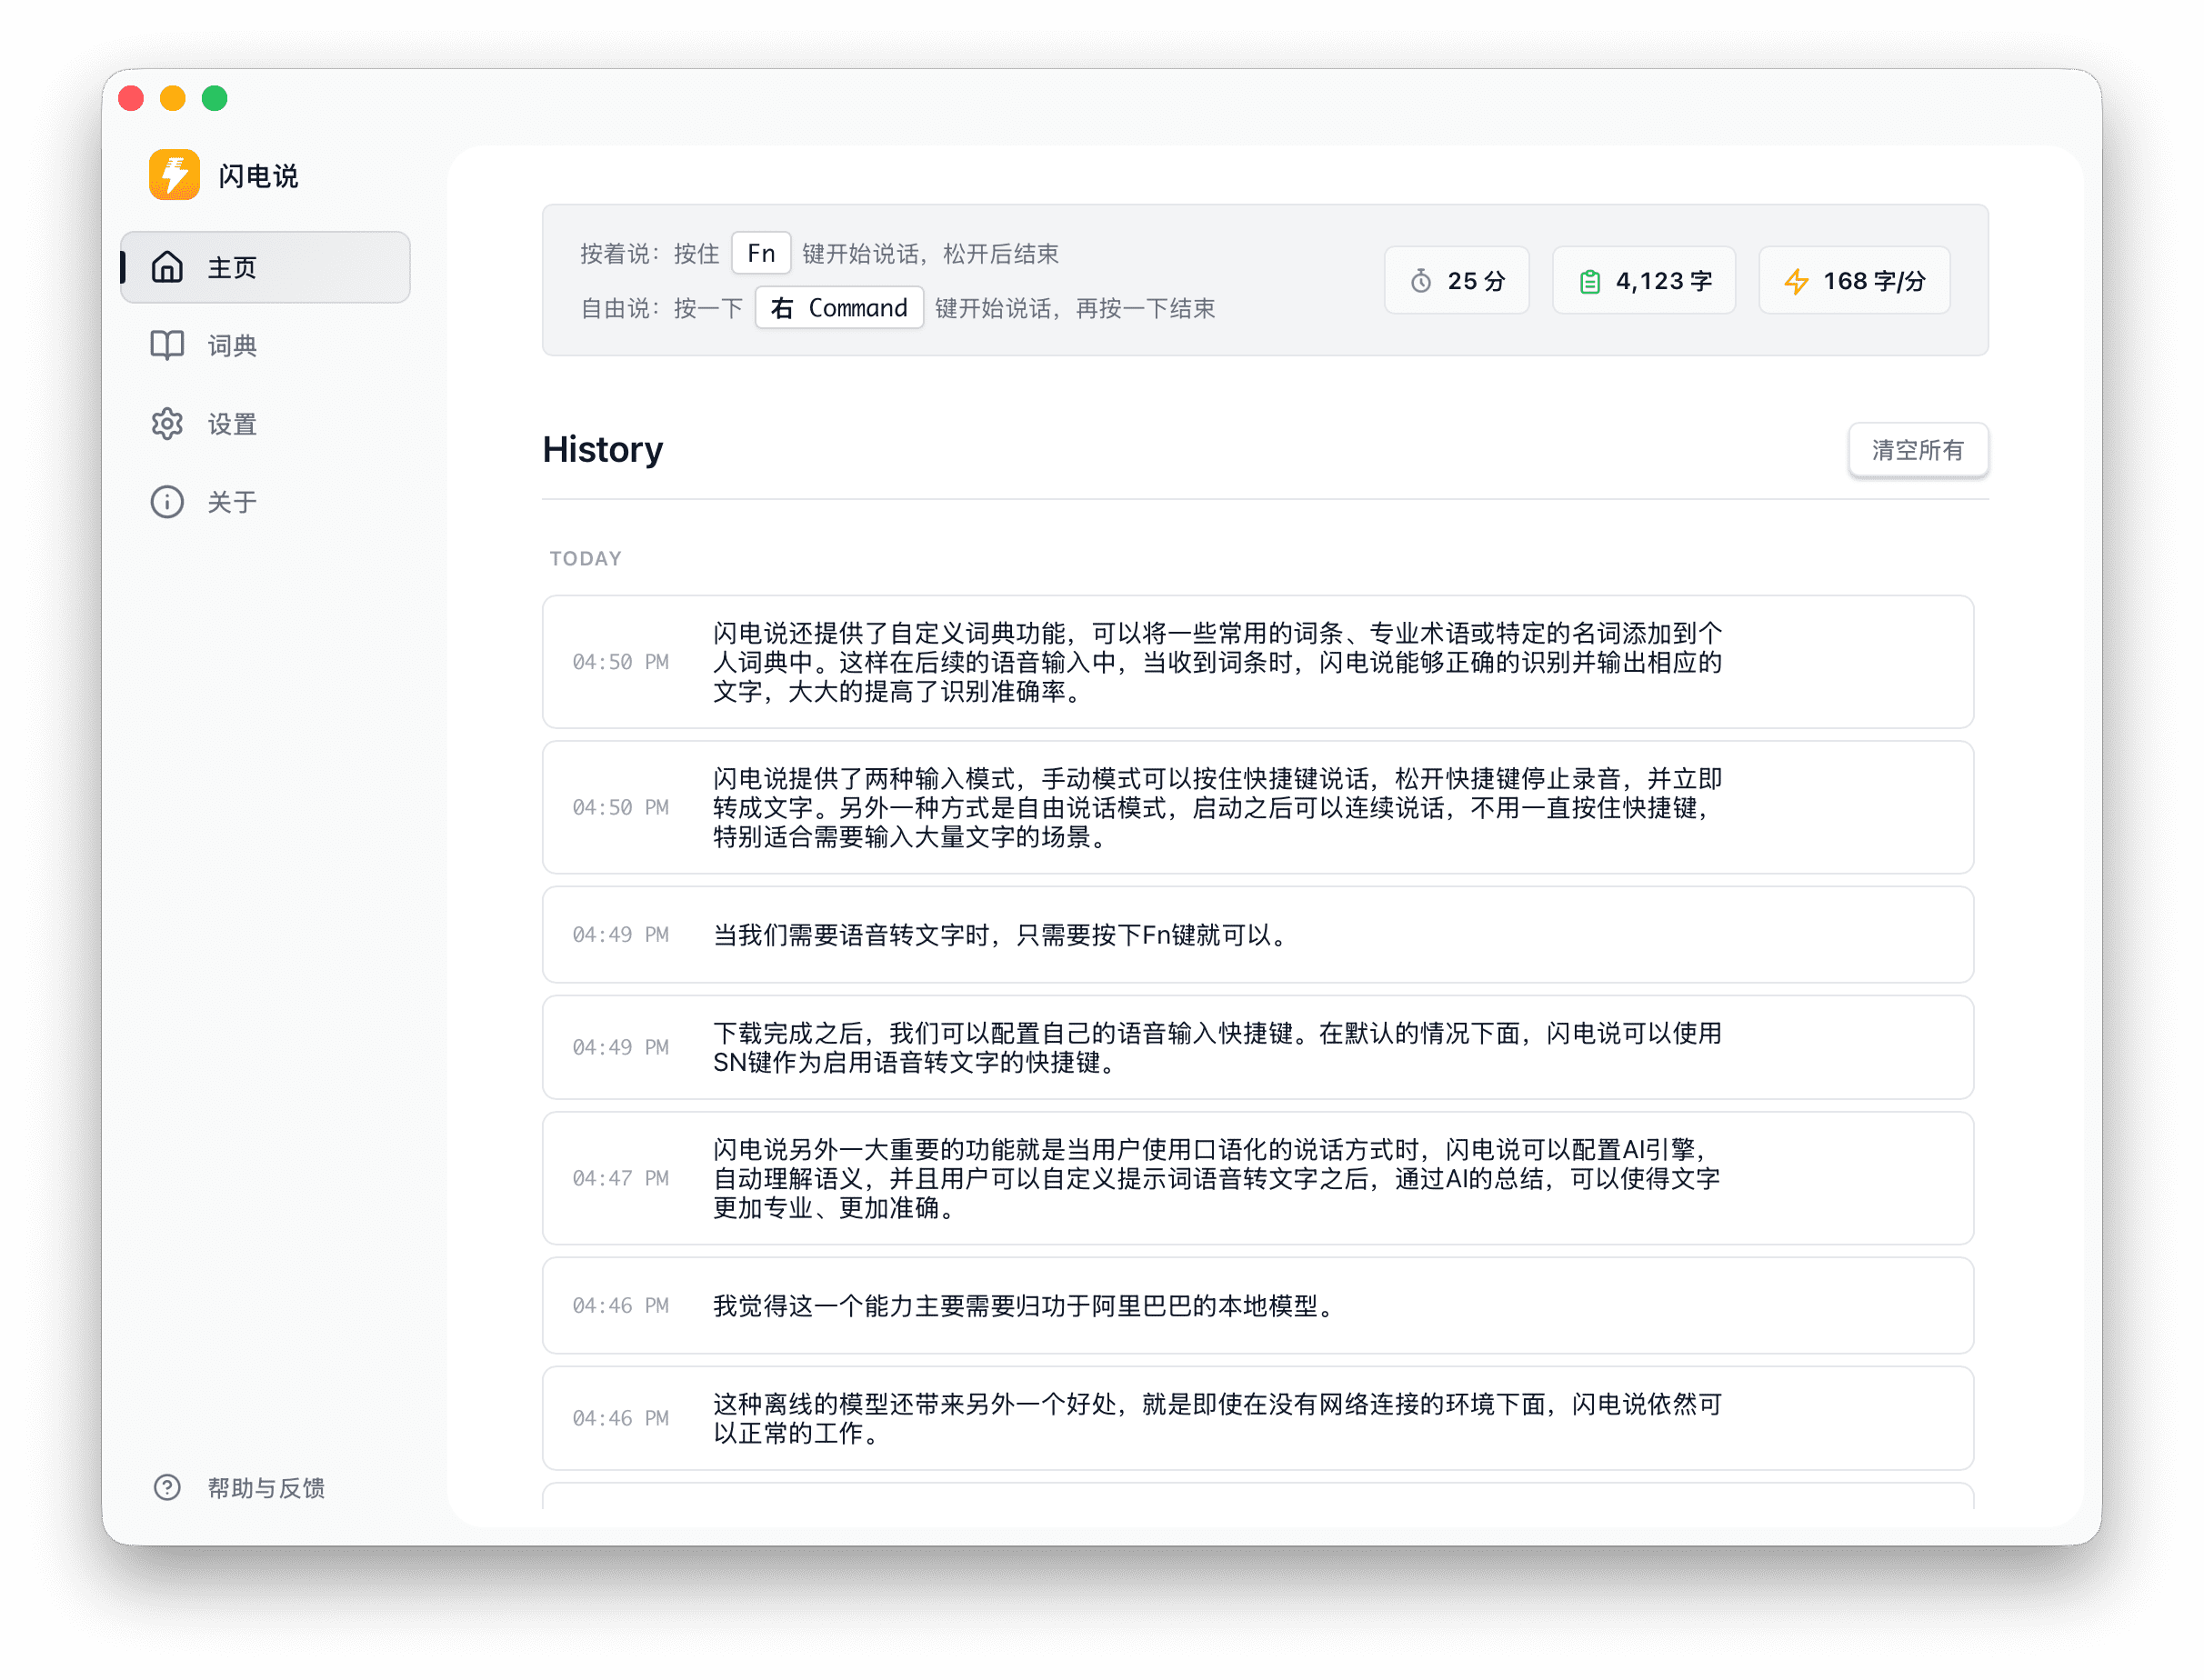Click the Fn shortcut key badge
2204x1680 pixels.
pyautogui.click(x=761, y=253)
